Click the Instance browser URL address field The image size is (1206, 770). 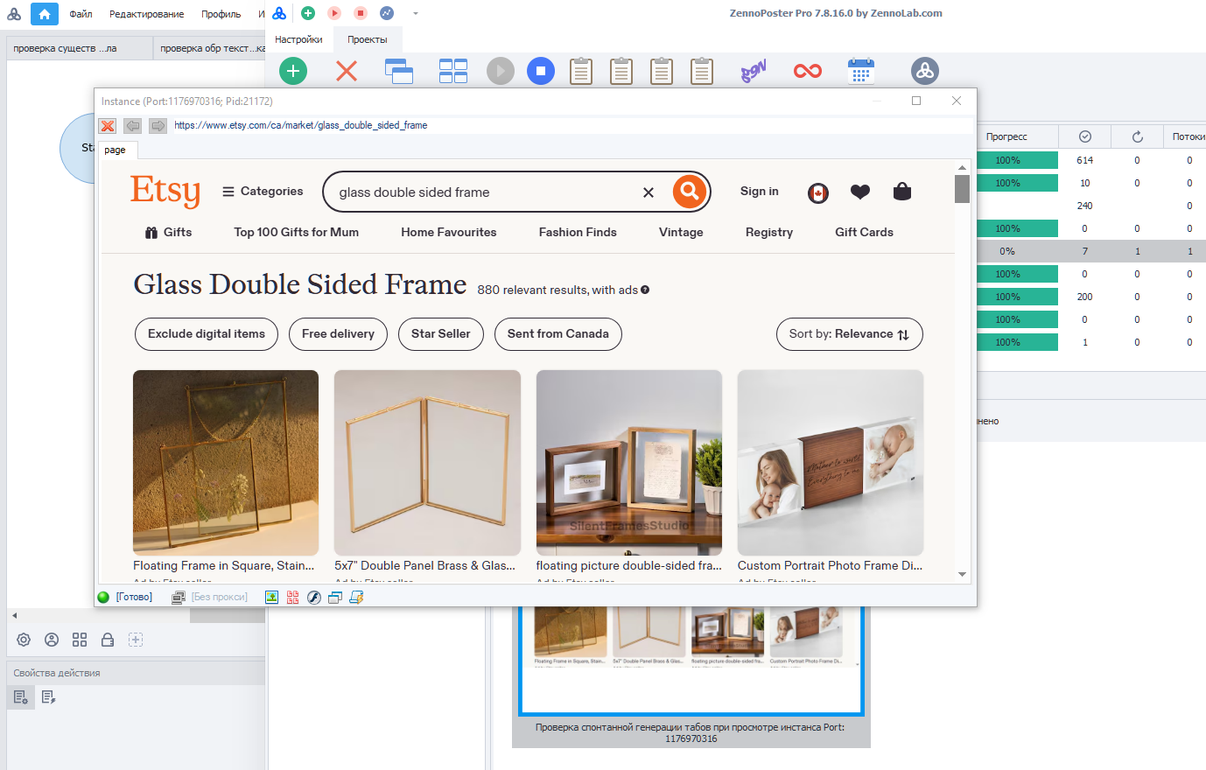click(571, 126)
